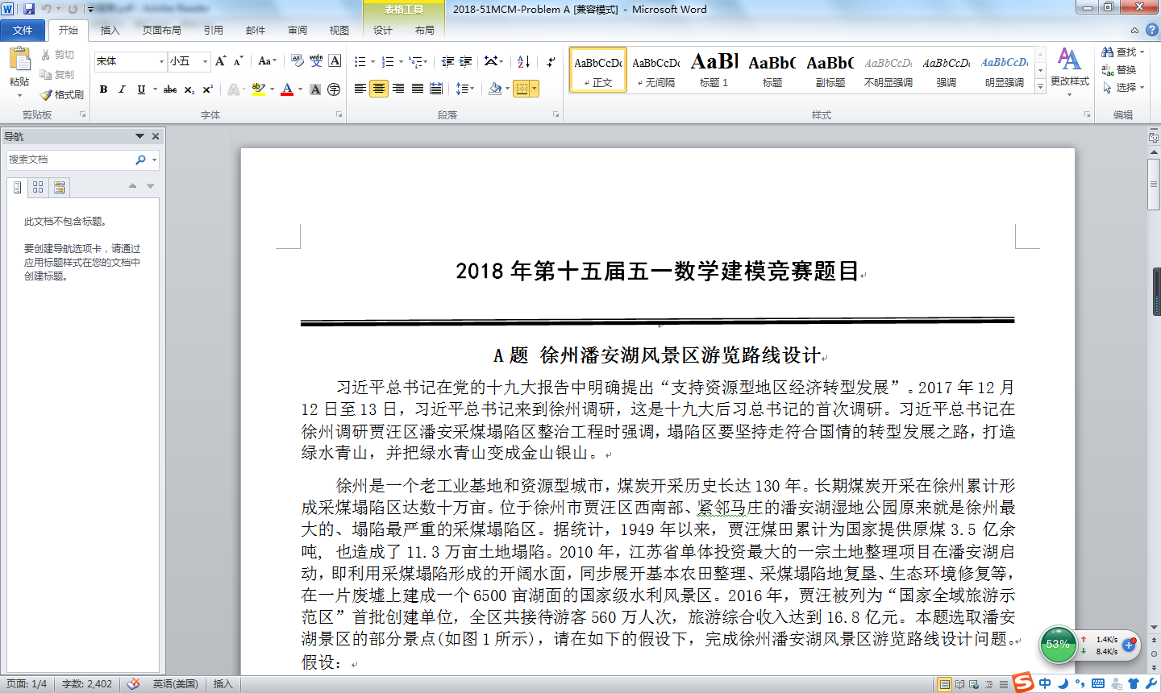The width and height of the screenshot is (1161, 693).
Task: Toggle Italic formatting
Action: click(122, 89)
